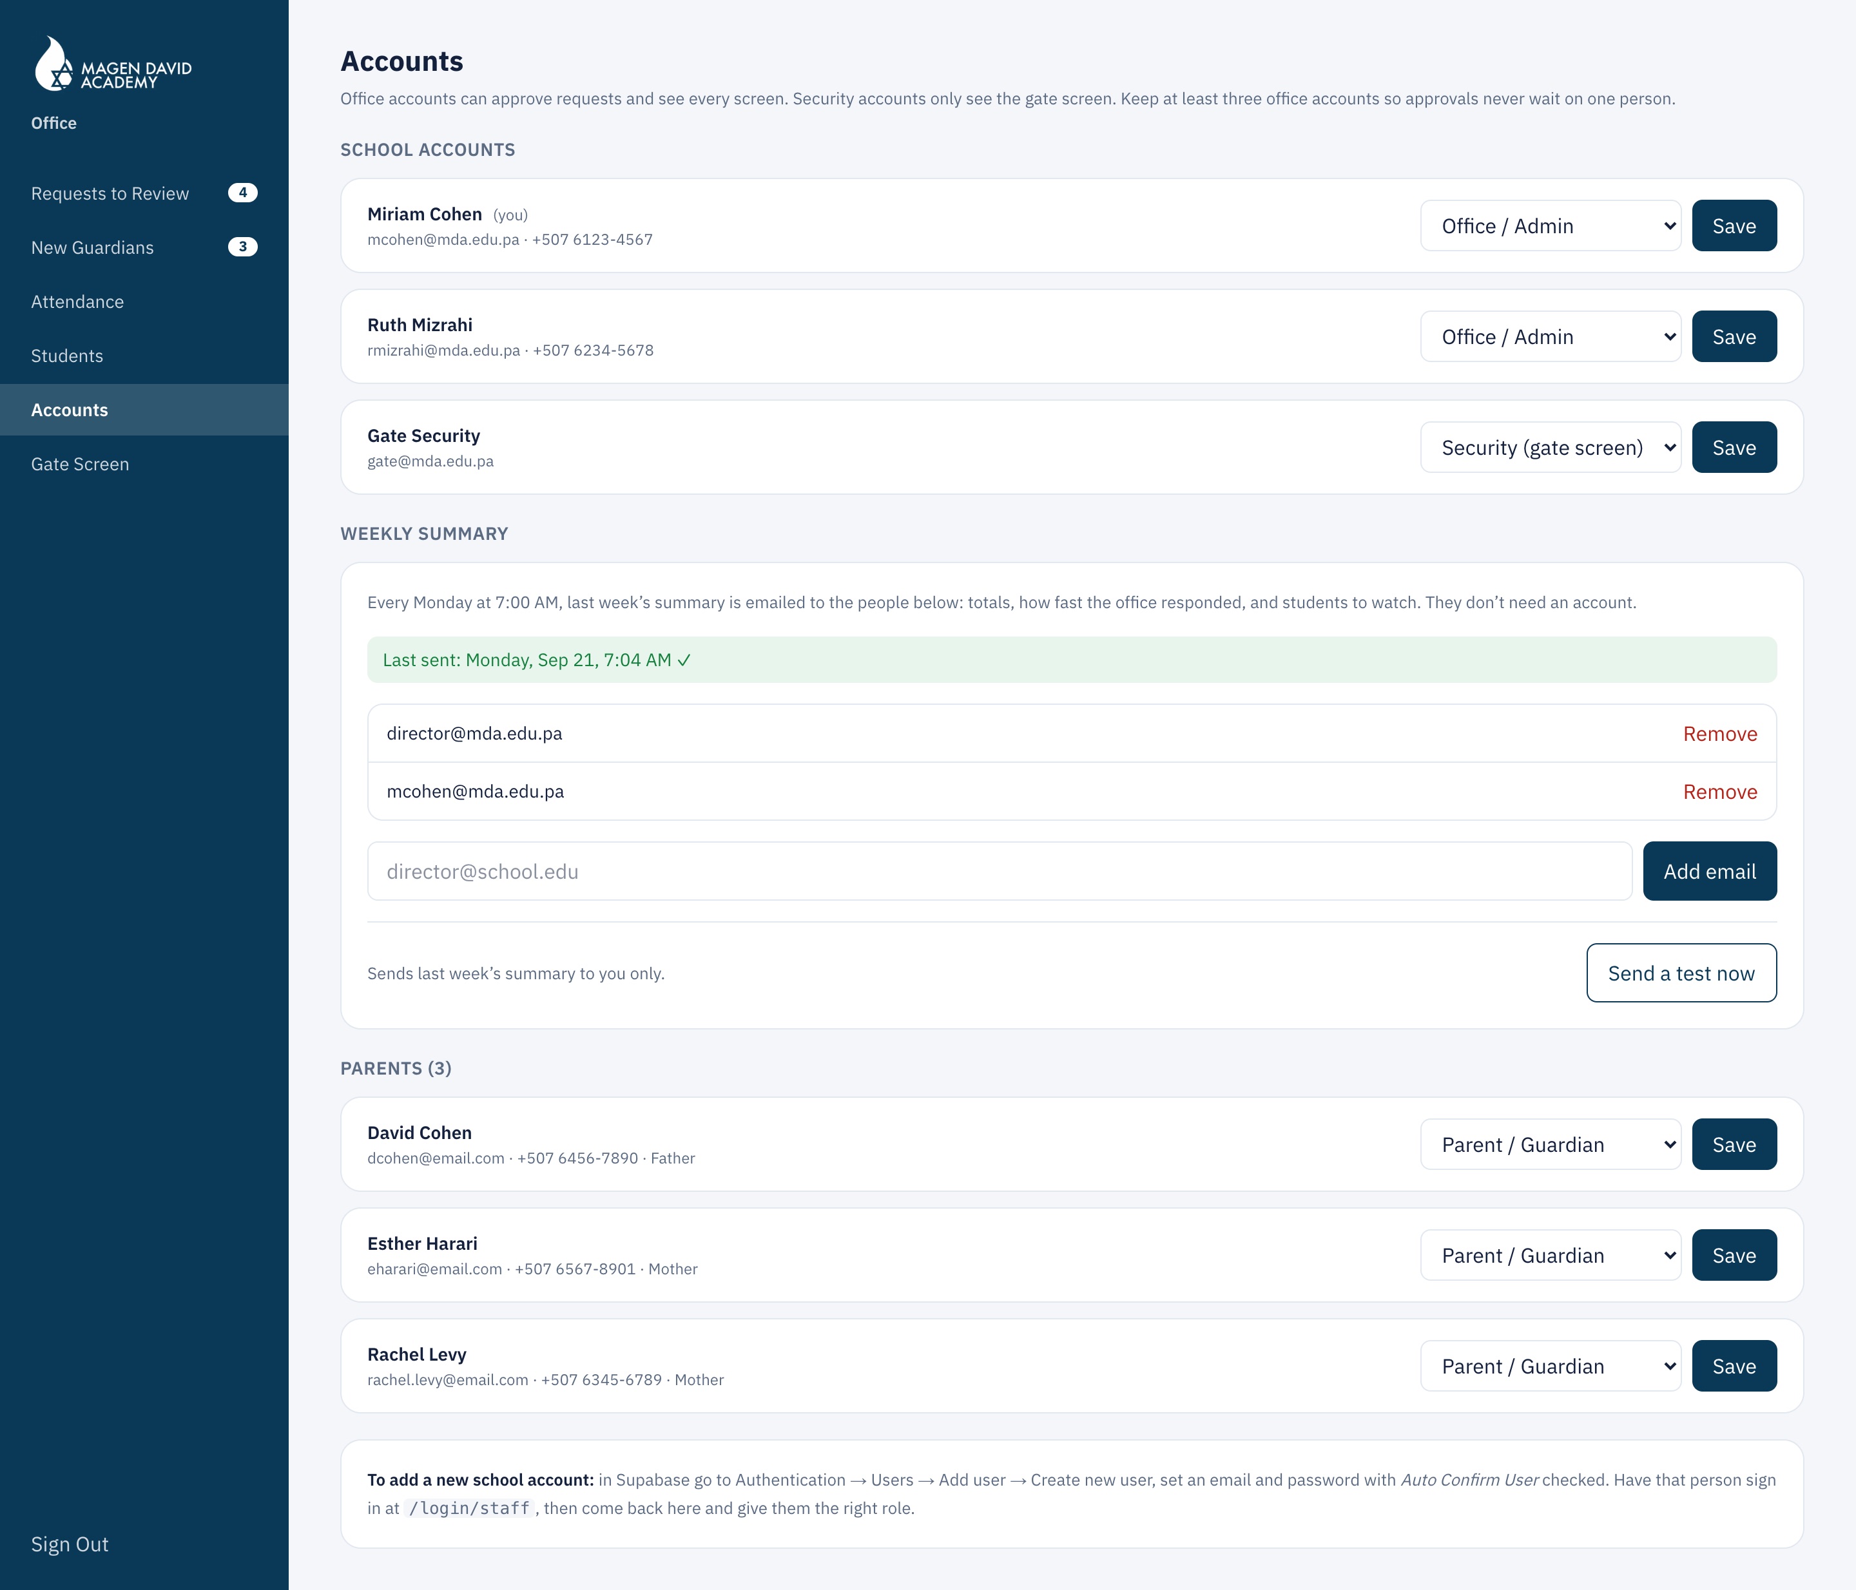The height and width of the screenshot is (1590, 1856).
Task: Click Ruth Mizrahi's contact details line
Action: (x=510, y=350)
